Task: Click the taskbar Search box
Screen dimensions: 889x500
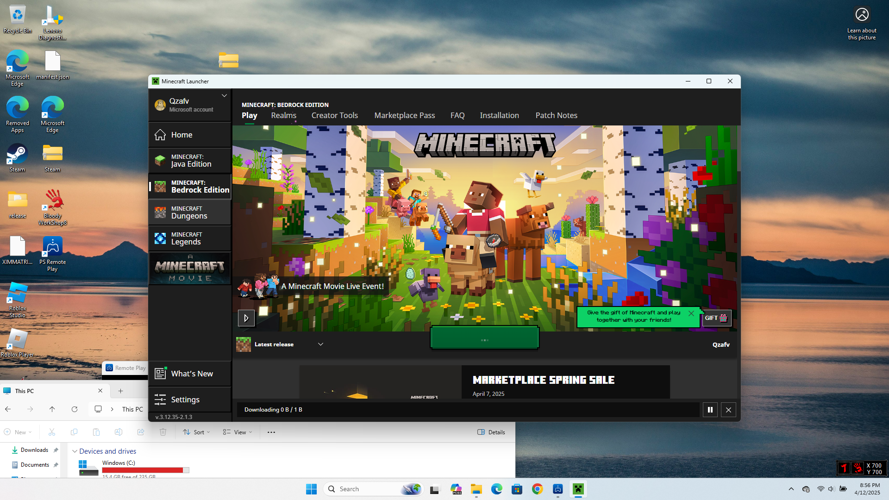Action: 373,489
